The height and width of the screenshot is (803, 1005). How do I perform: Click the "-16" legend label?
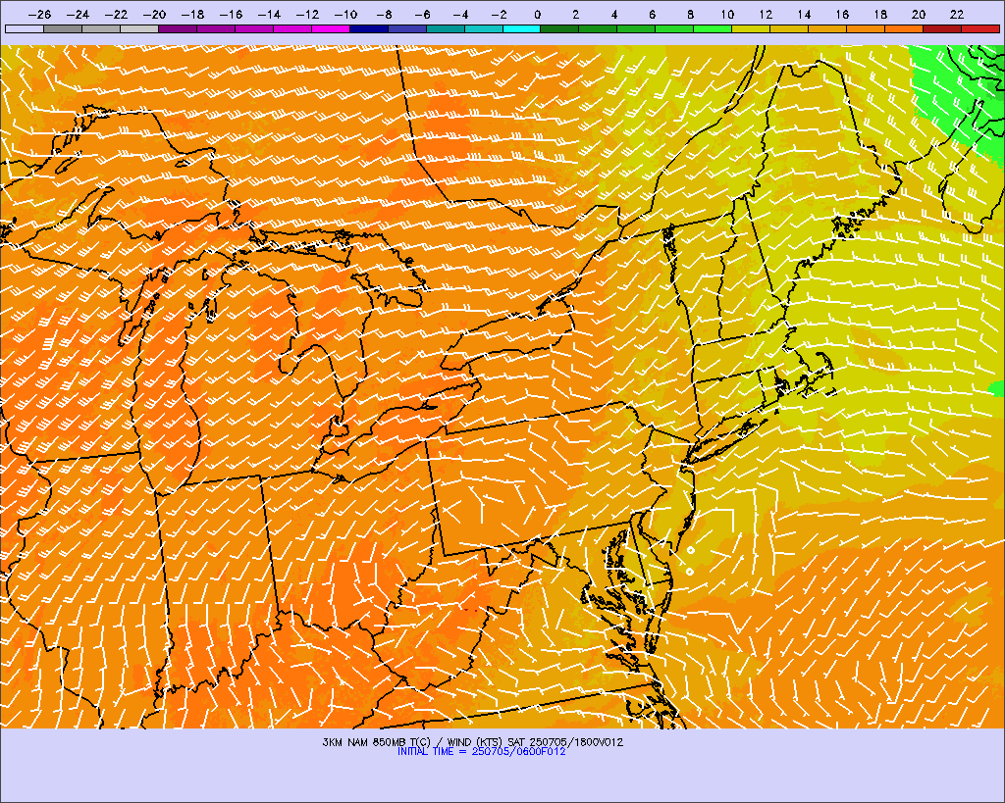coord(231,14)
